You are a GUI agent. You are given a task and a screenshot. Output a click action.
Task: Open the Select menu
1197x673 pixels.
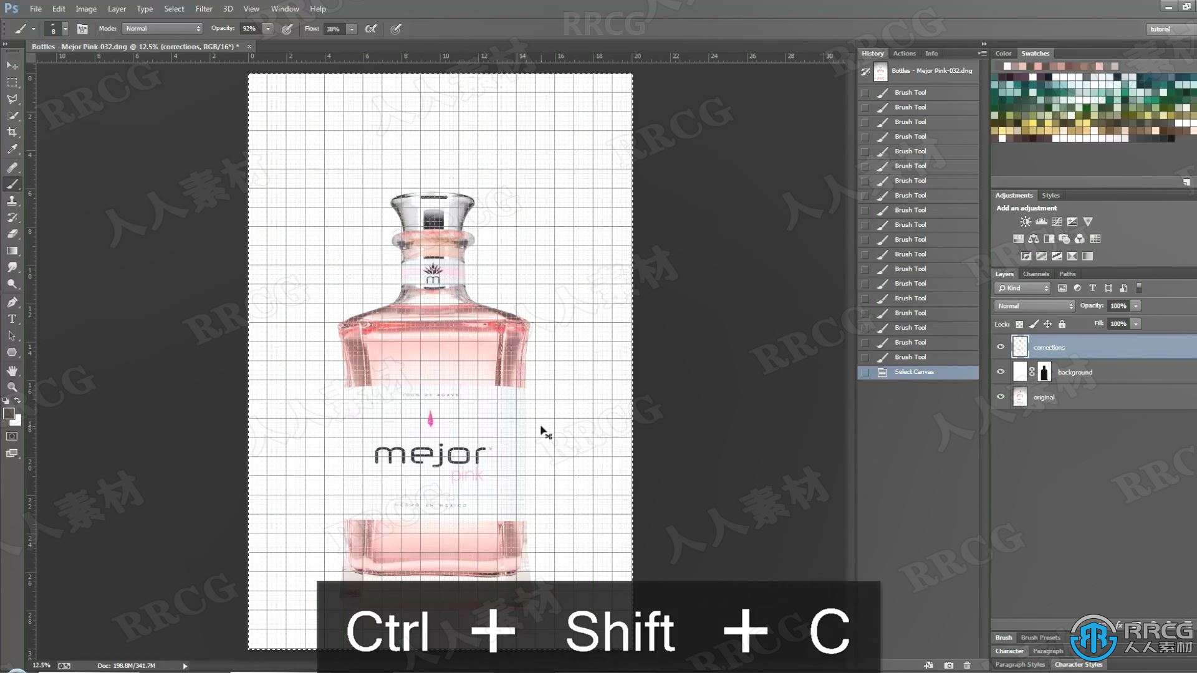pyautogui.click(x=174, y=9)
